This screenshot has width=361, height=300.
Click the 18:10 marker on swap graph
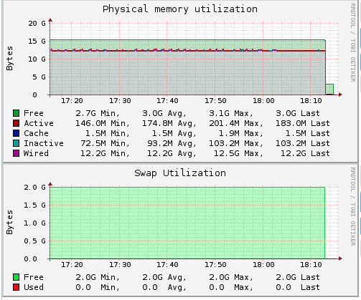coord(311,265)
